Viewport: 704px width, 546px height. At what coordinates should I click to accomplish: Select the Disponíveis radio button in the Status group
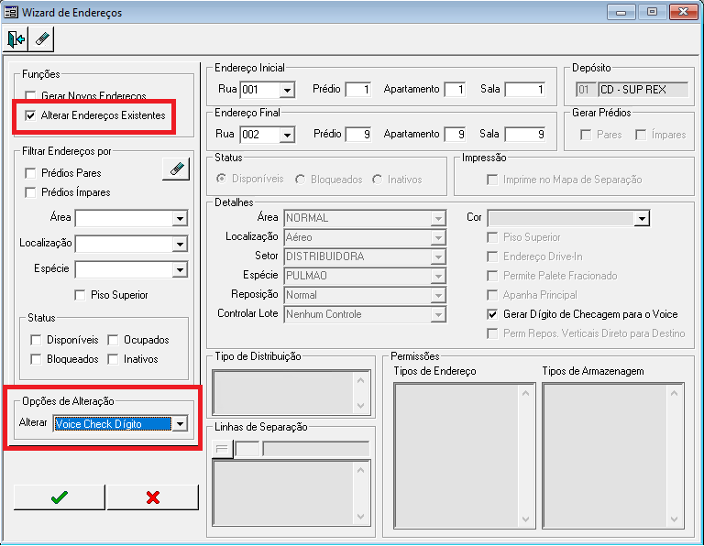tap(221, 179)
